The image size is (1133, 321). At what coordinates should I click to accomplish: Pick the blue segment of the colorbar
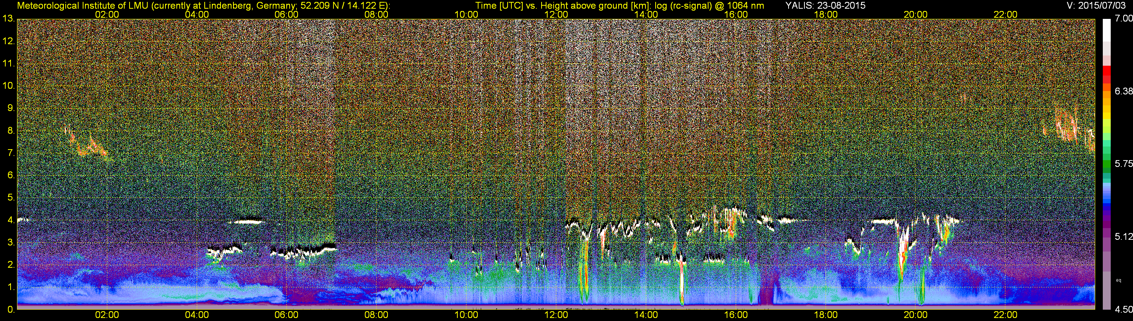coord(1107,205)
